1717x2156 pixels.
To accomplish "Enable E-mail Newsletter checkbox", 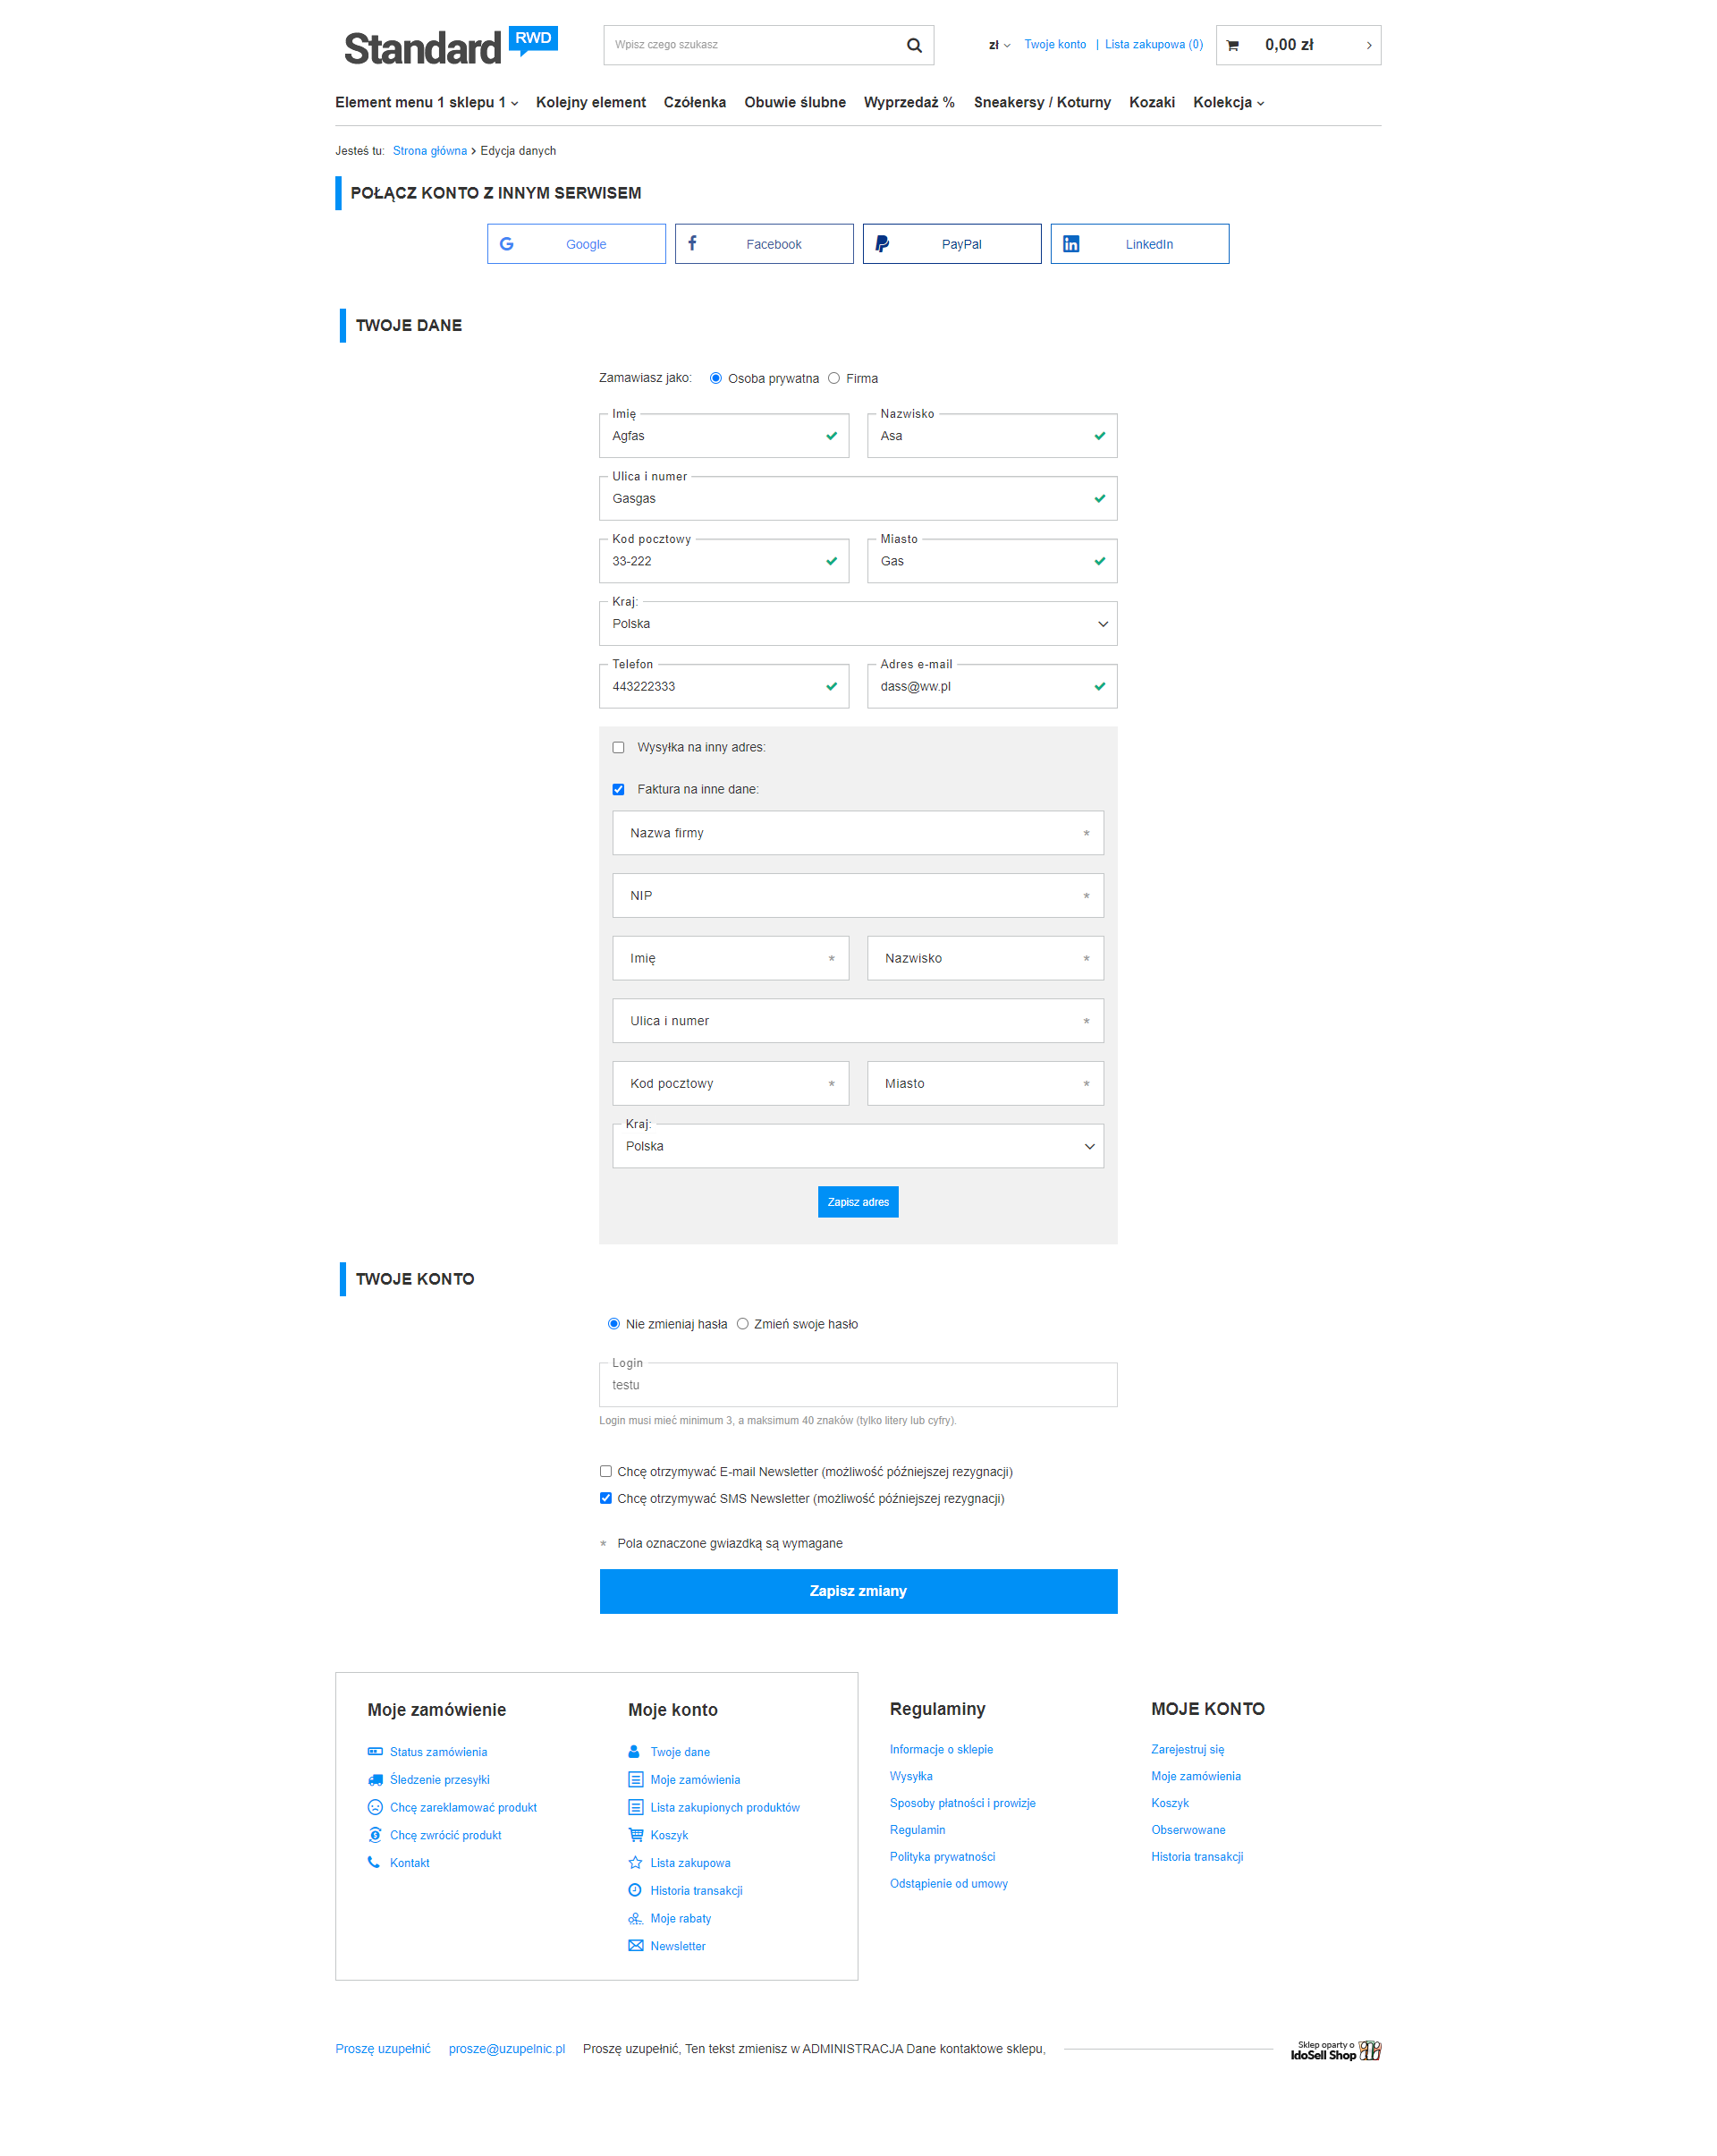I will (x=605, y=1471).
